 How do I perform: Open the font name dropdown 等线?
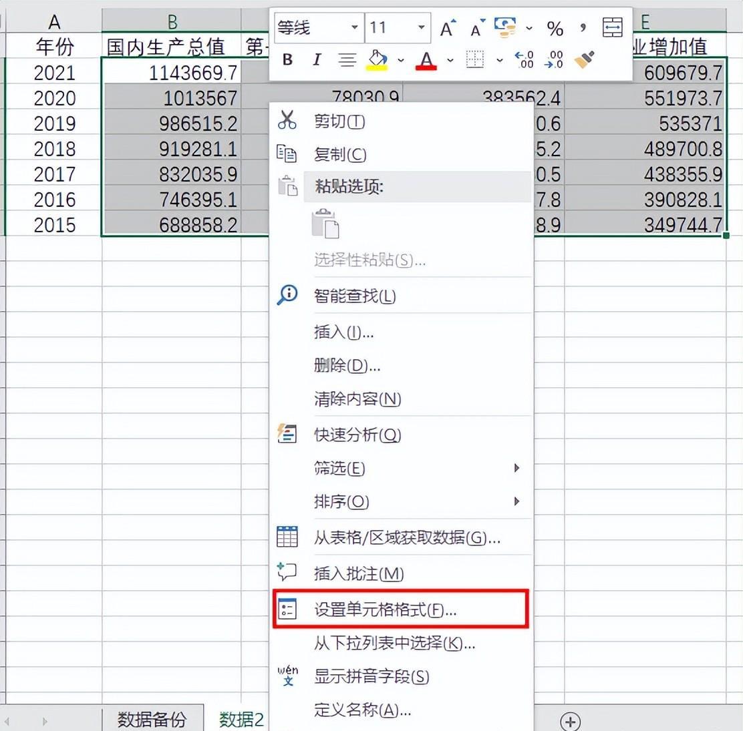click(354, 27)
